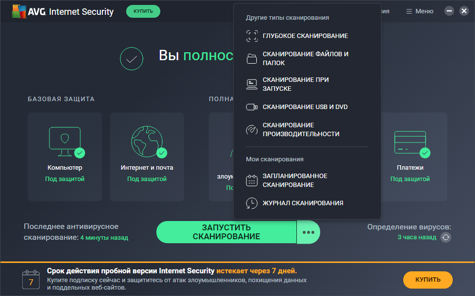Select Запланированное сканирование menu item
Screen dimensions: 475x296
(295, 181)
